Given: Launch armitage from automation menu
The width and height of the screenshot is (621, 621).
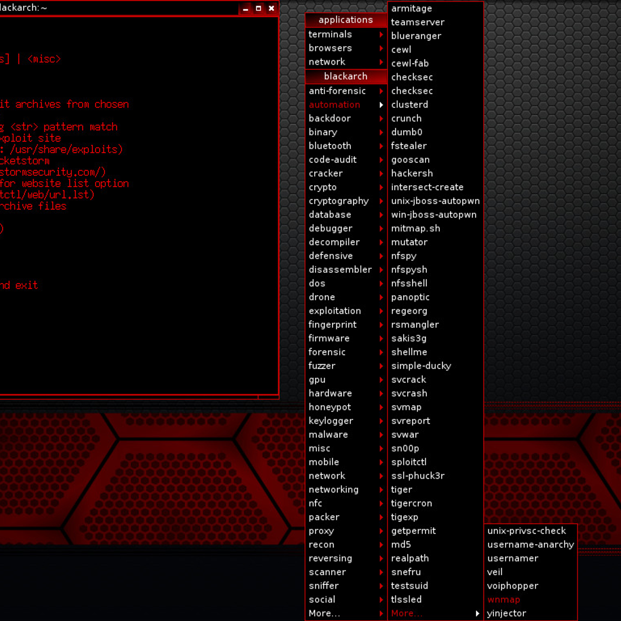Looking at the screenshot, I should point(435,9).
